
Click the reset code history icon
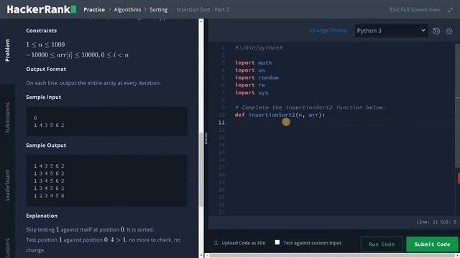pyautogui.click(x=436, y=31)
